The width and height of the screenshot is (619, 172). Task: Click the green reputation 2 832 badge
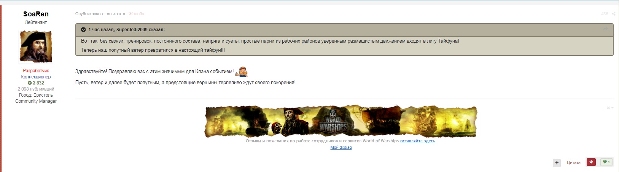tap(36, 83)
